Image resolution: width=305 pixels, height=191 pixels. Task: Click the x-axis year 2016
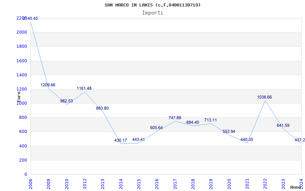pyautogui.click(x=157, y=184)
